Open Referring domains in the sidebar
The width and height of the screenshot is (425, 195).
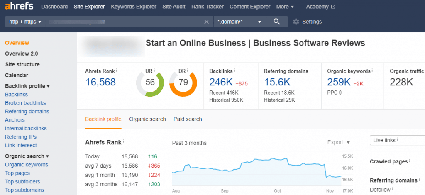click(x=27, y=111)
